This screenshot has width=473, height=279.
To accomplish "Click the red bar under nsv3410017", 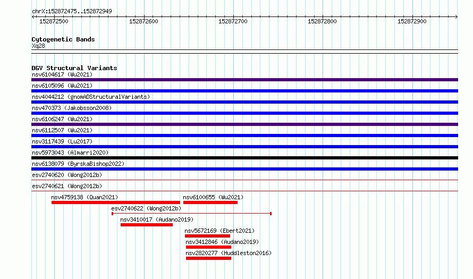I will pyautogui.click(x=147, y=225).
